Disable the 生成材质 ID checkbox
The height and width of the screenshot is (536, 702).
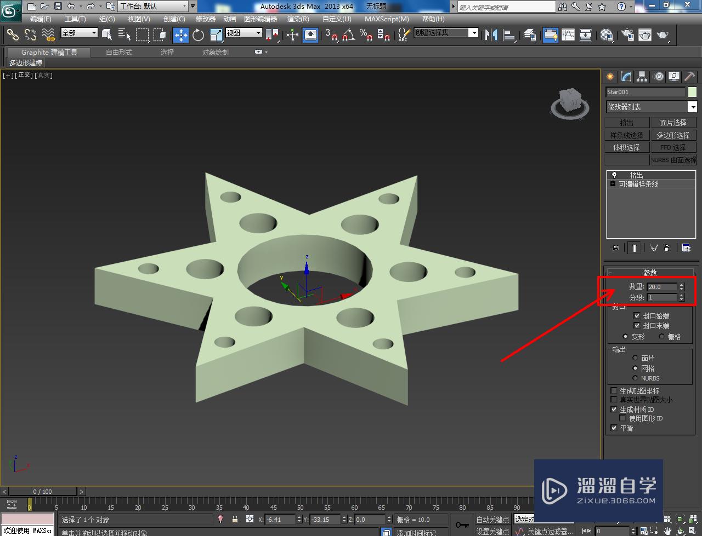[614, 410]
